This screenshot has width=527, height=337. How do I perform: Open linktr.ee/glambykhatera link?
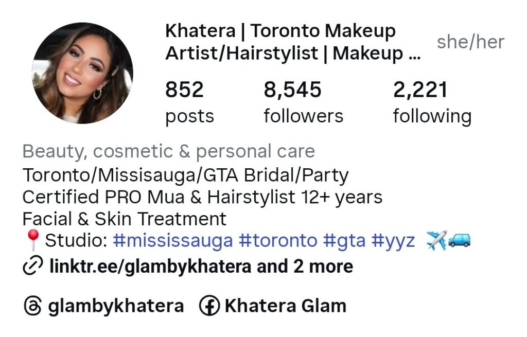[x=150, y=266]
